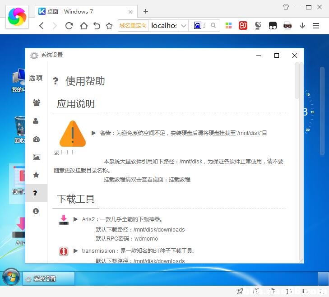Open the info about sidebar icon
The image size is (329, 297).
click(36, 211)
